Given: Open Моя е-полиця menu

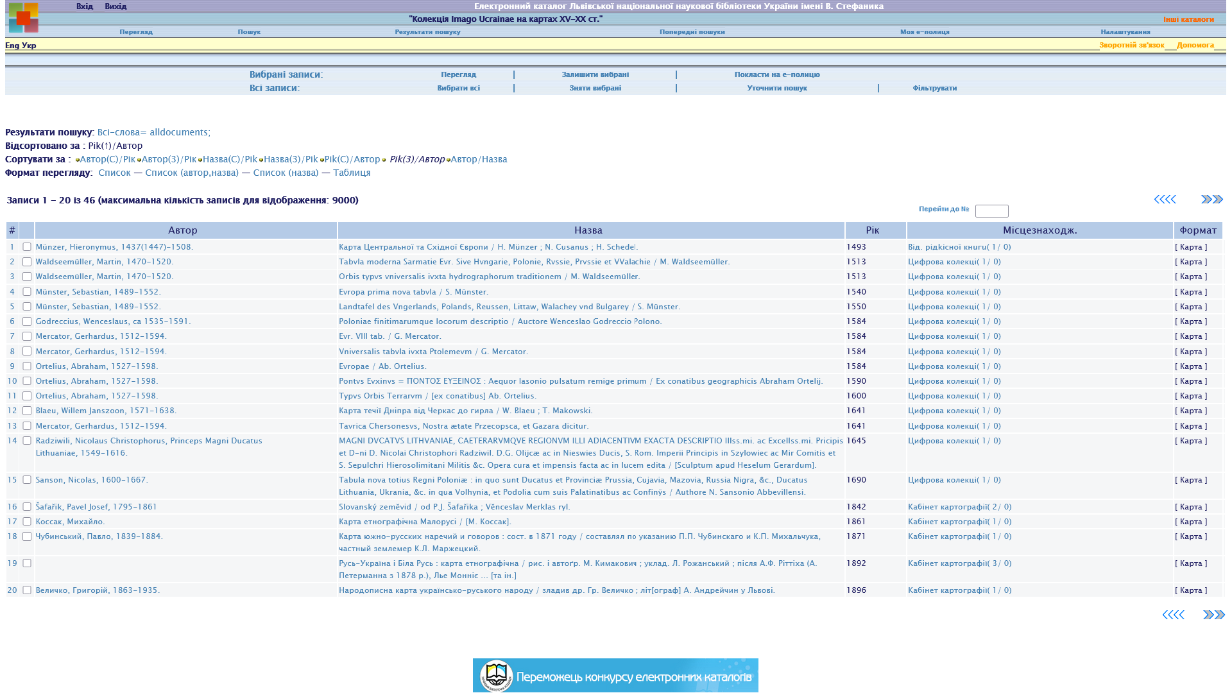Looking at the screenshot, I should [924, 32].
